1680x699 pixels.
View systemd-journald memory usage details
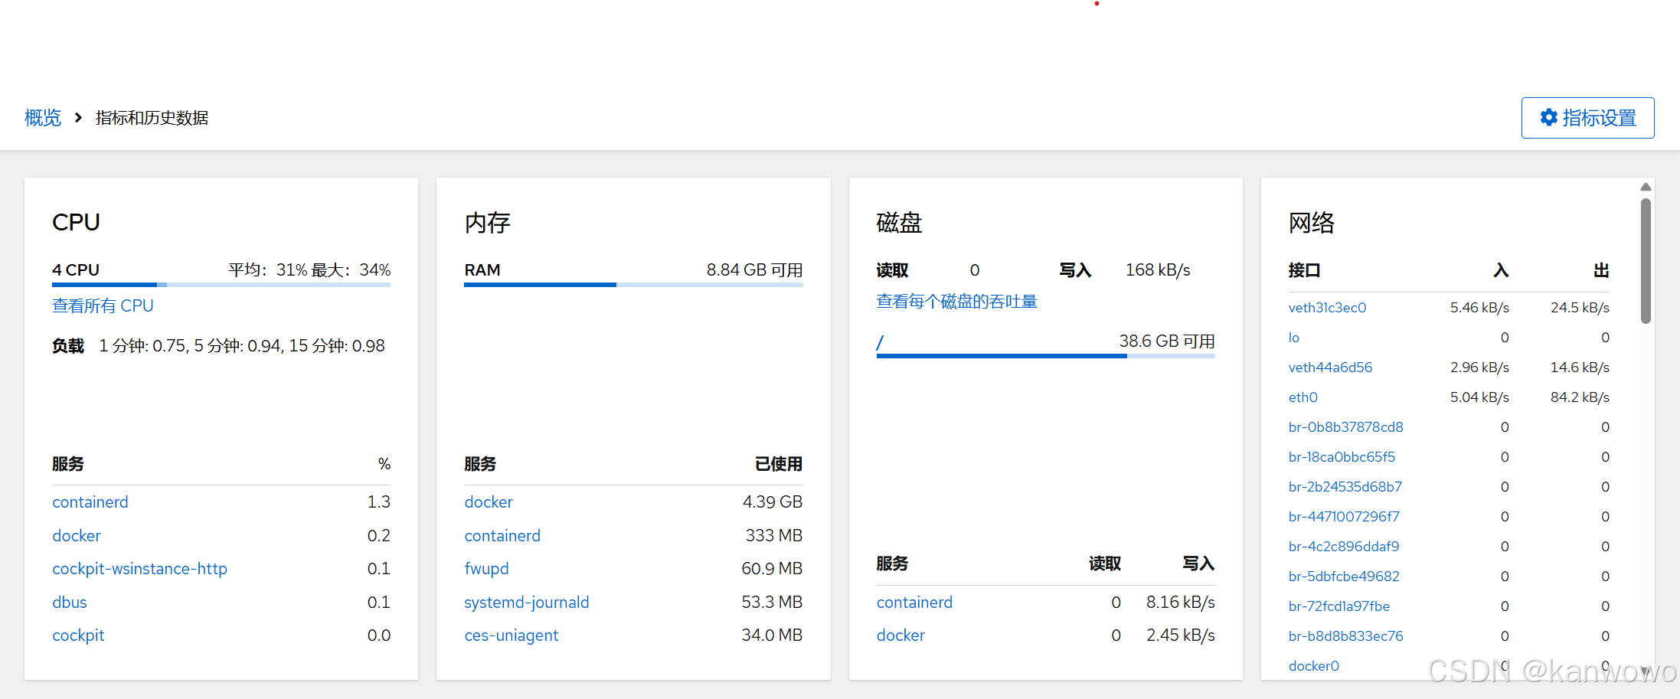click(x=526, y=602)
